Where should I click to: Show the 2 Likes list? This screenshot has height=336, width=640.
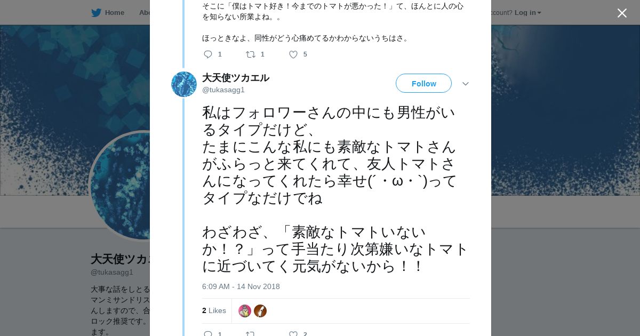(214, 310)
